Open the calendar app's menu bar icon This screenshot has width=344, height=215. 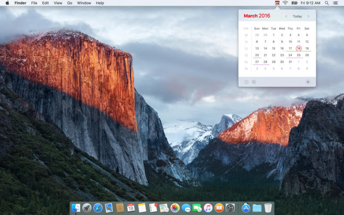(277, 3)
